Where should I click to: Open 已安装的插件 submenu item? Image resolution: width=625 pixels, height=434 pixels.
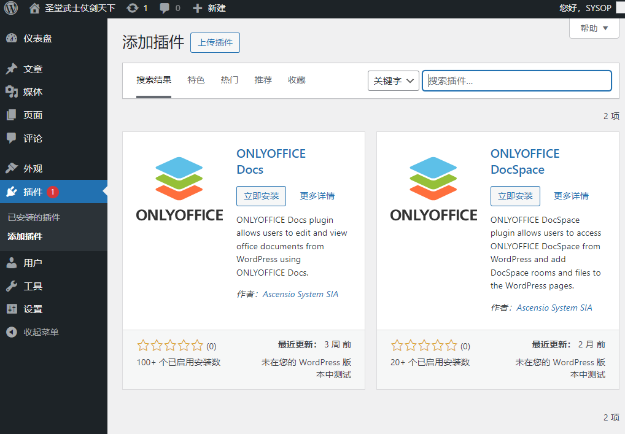tap(34, 217)
